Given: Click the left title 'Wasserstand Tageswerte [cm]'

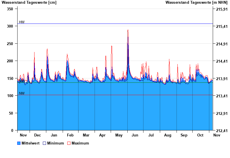Looking at the screenshot, I should coord(29,3).
